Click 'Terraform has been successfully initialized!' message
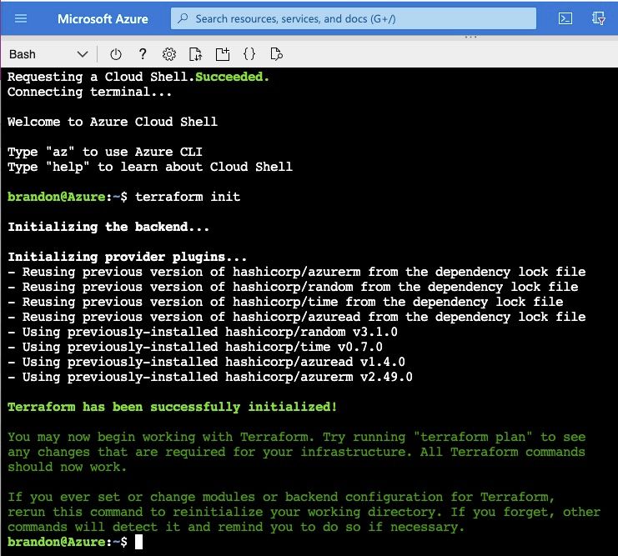The width and height of the screenshot is (618, 556). [x=173, y=407]
